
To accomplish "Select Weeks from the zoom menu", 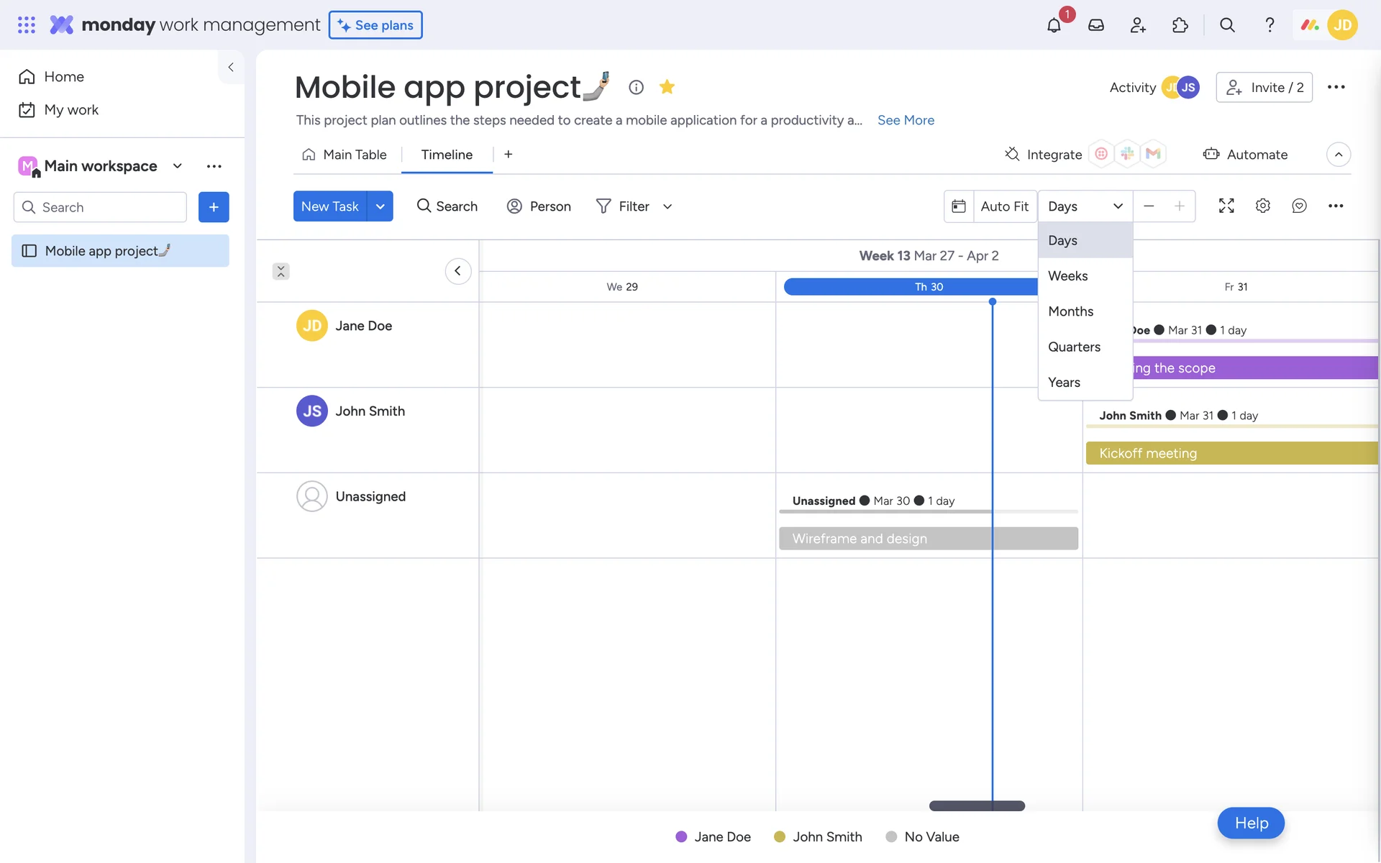I will tap(1068, 276).
